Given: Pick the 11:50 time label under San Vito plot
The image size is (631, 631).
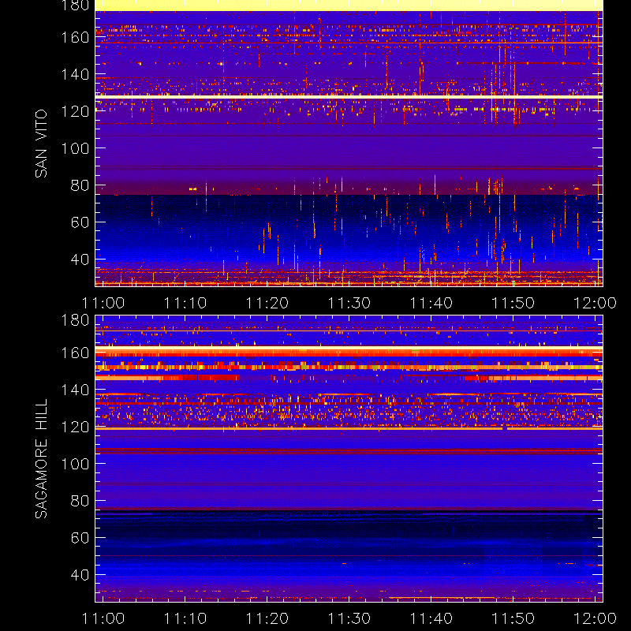Looking at the screenshot, I should (x=513, y=303).
